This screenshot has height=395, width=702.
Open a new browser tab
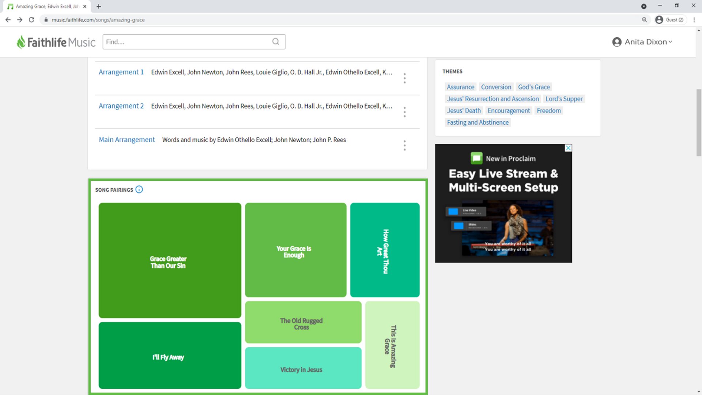(99, 6)
